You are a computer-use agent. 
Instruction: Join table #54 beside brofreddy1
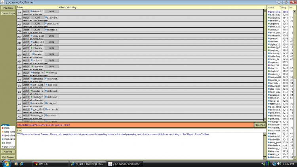tap(51, 61)
